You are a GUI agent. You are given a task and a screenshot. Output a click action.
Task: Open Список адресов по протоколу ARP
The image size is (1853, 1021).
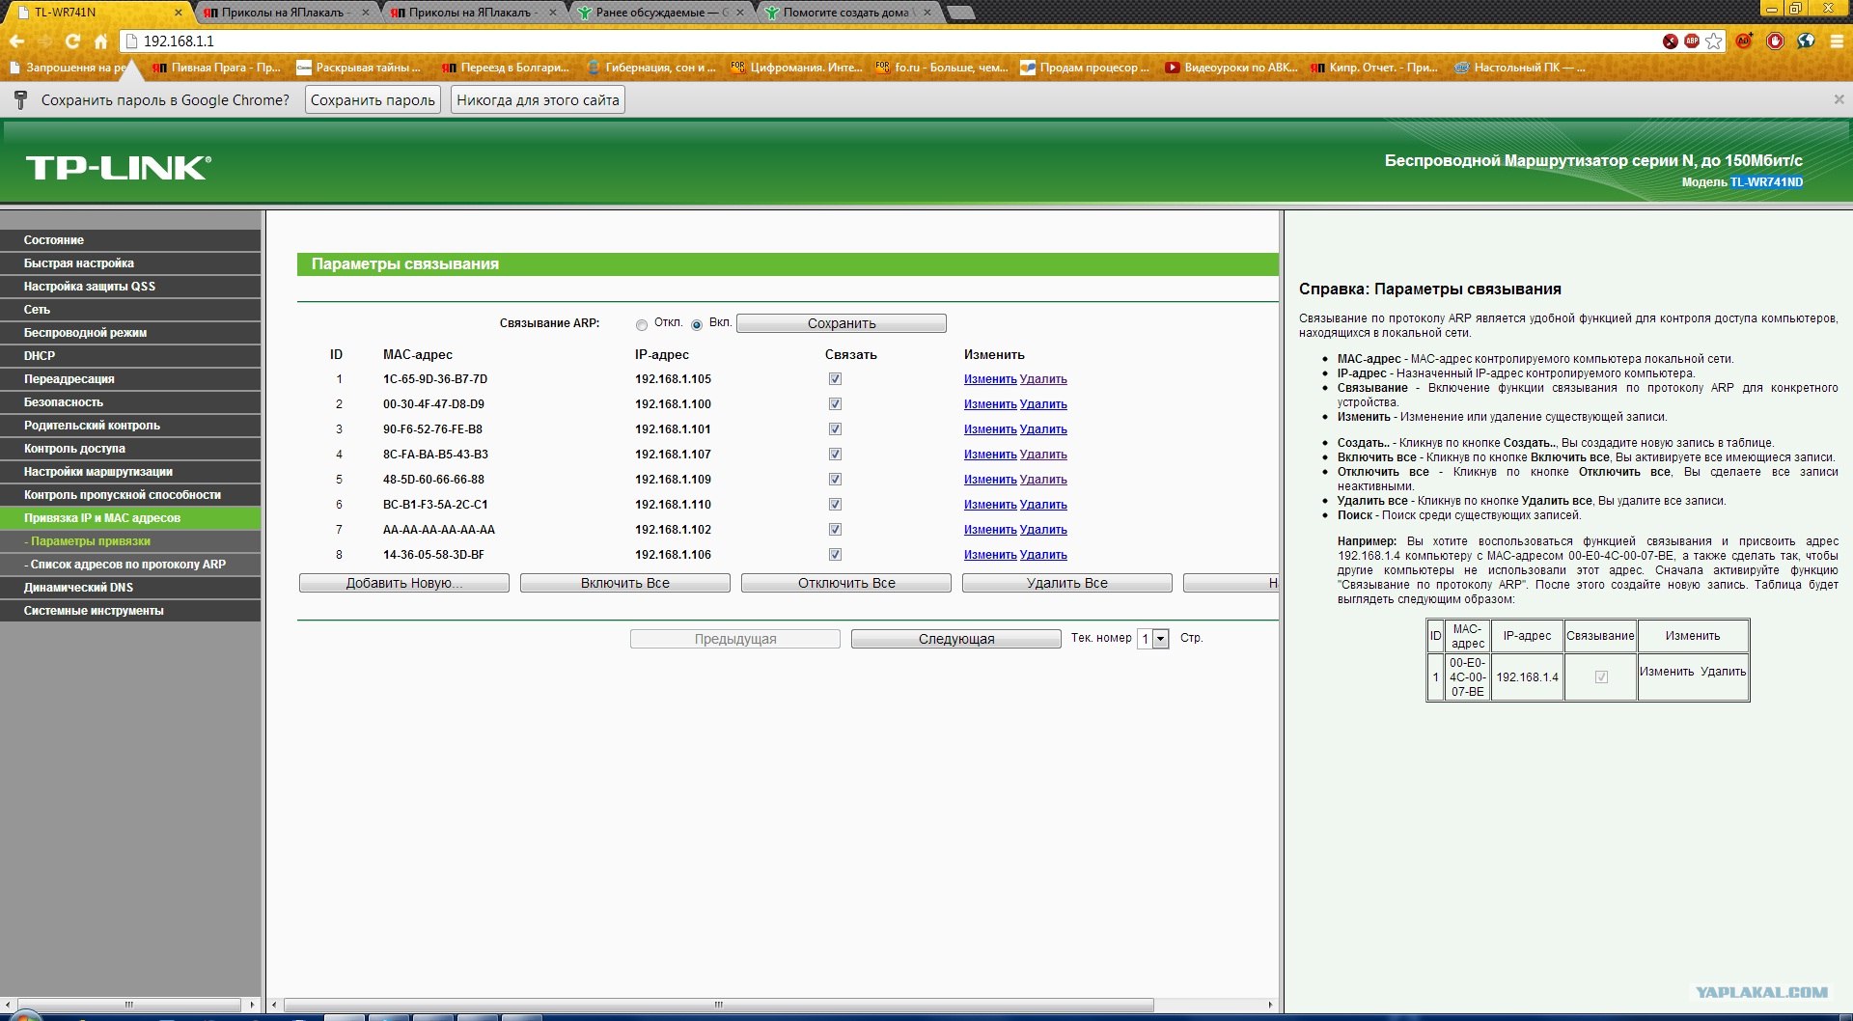[130, 565]
